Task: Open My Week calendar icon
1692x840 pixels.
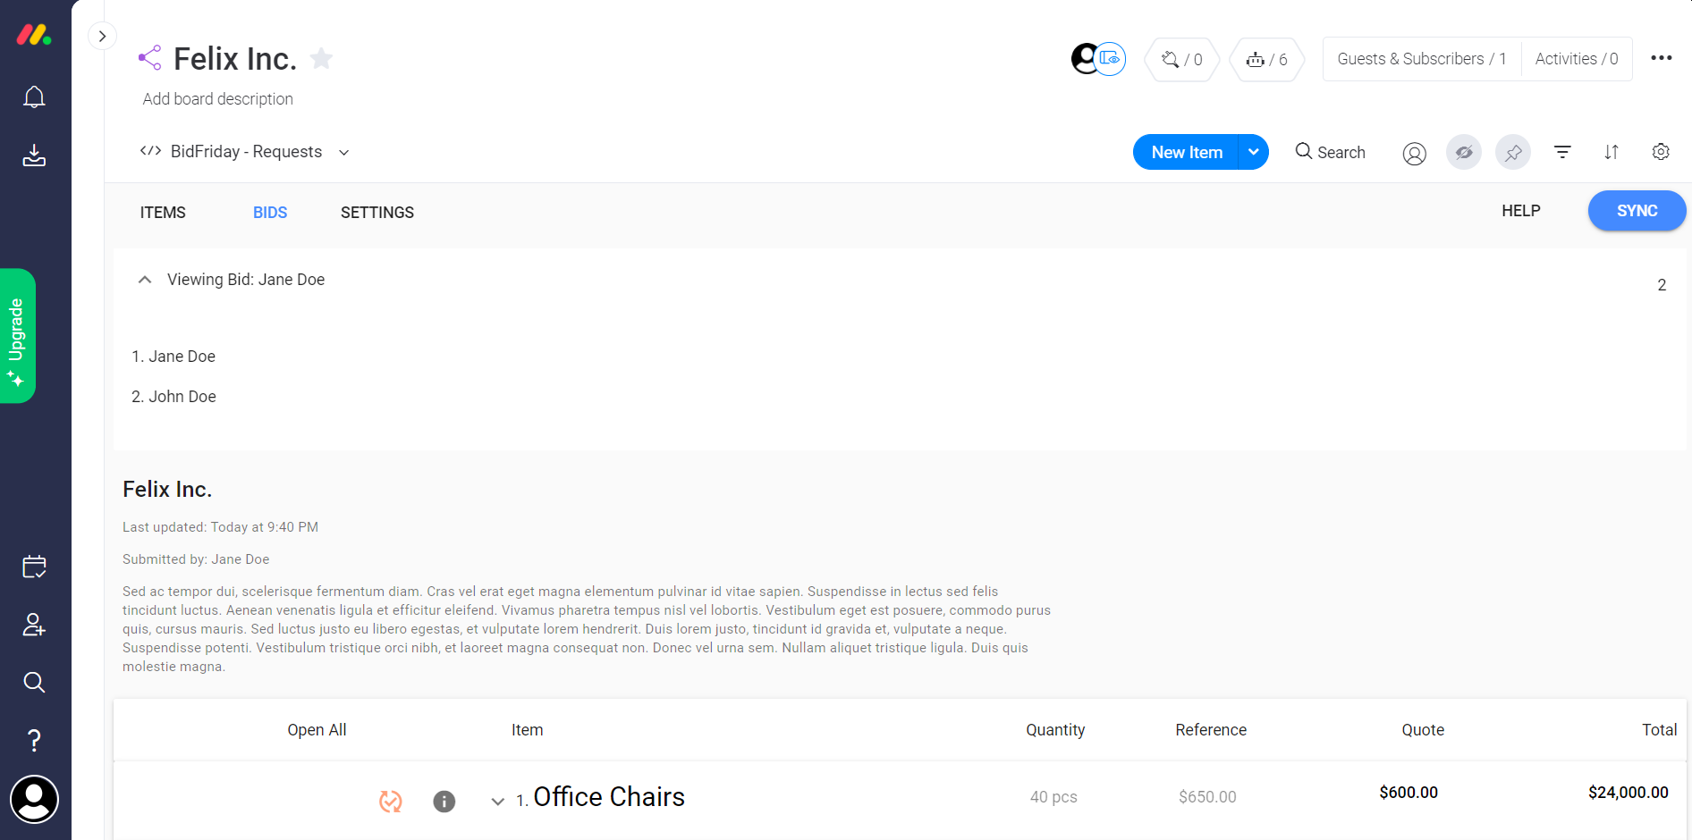Action: point(34,567)
